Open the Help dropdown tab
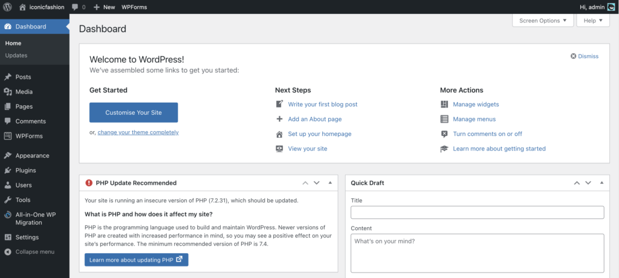The image size is (619, 278). coord(593,21)
